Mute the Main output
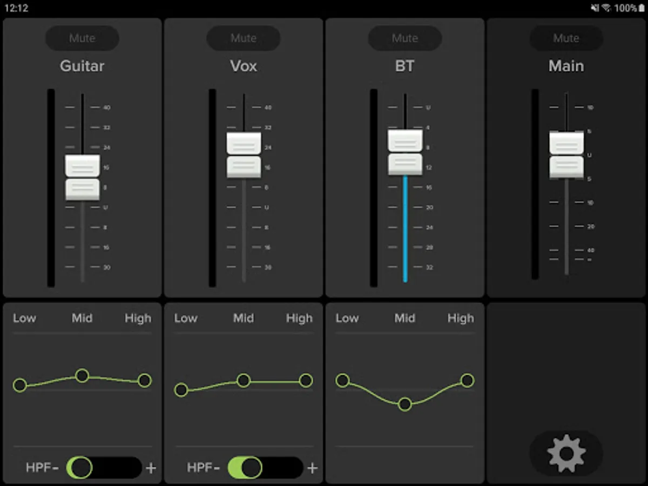Image resolution: width=648 pixels, height=486 pixels. point(566,38)
